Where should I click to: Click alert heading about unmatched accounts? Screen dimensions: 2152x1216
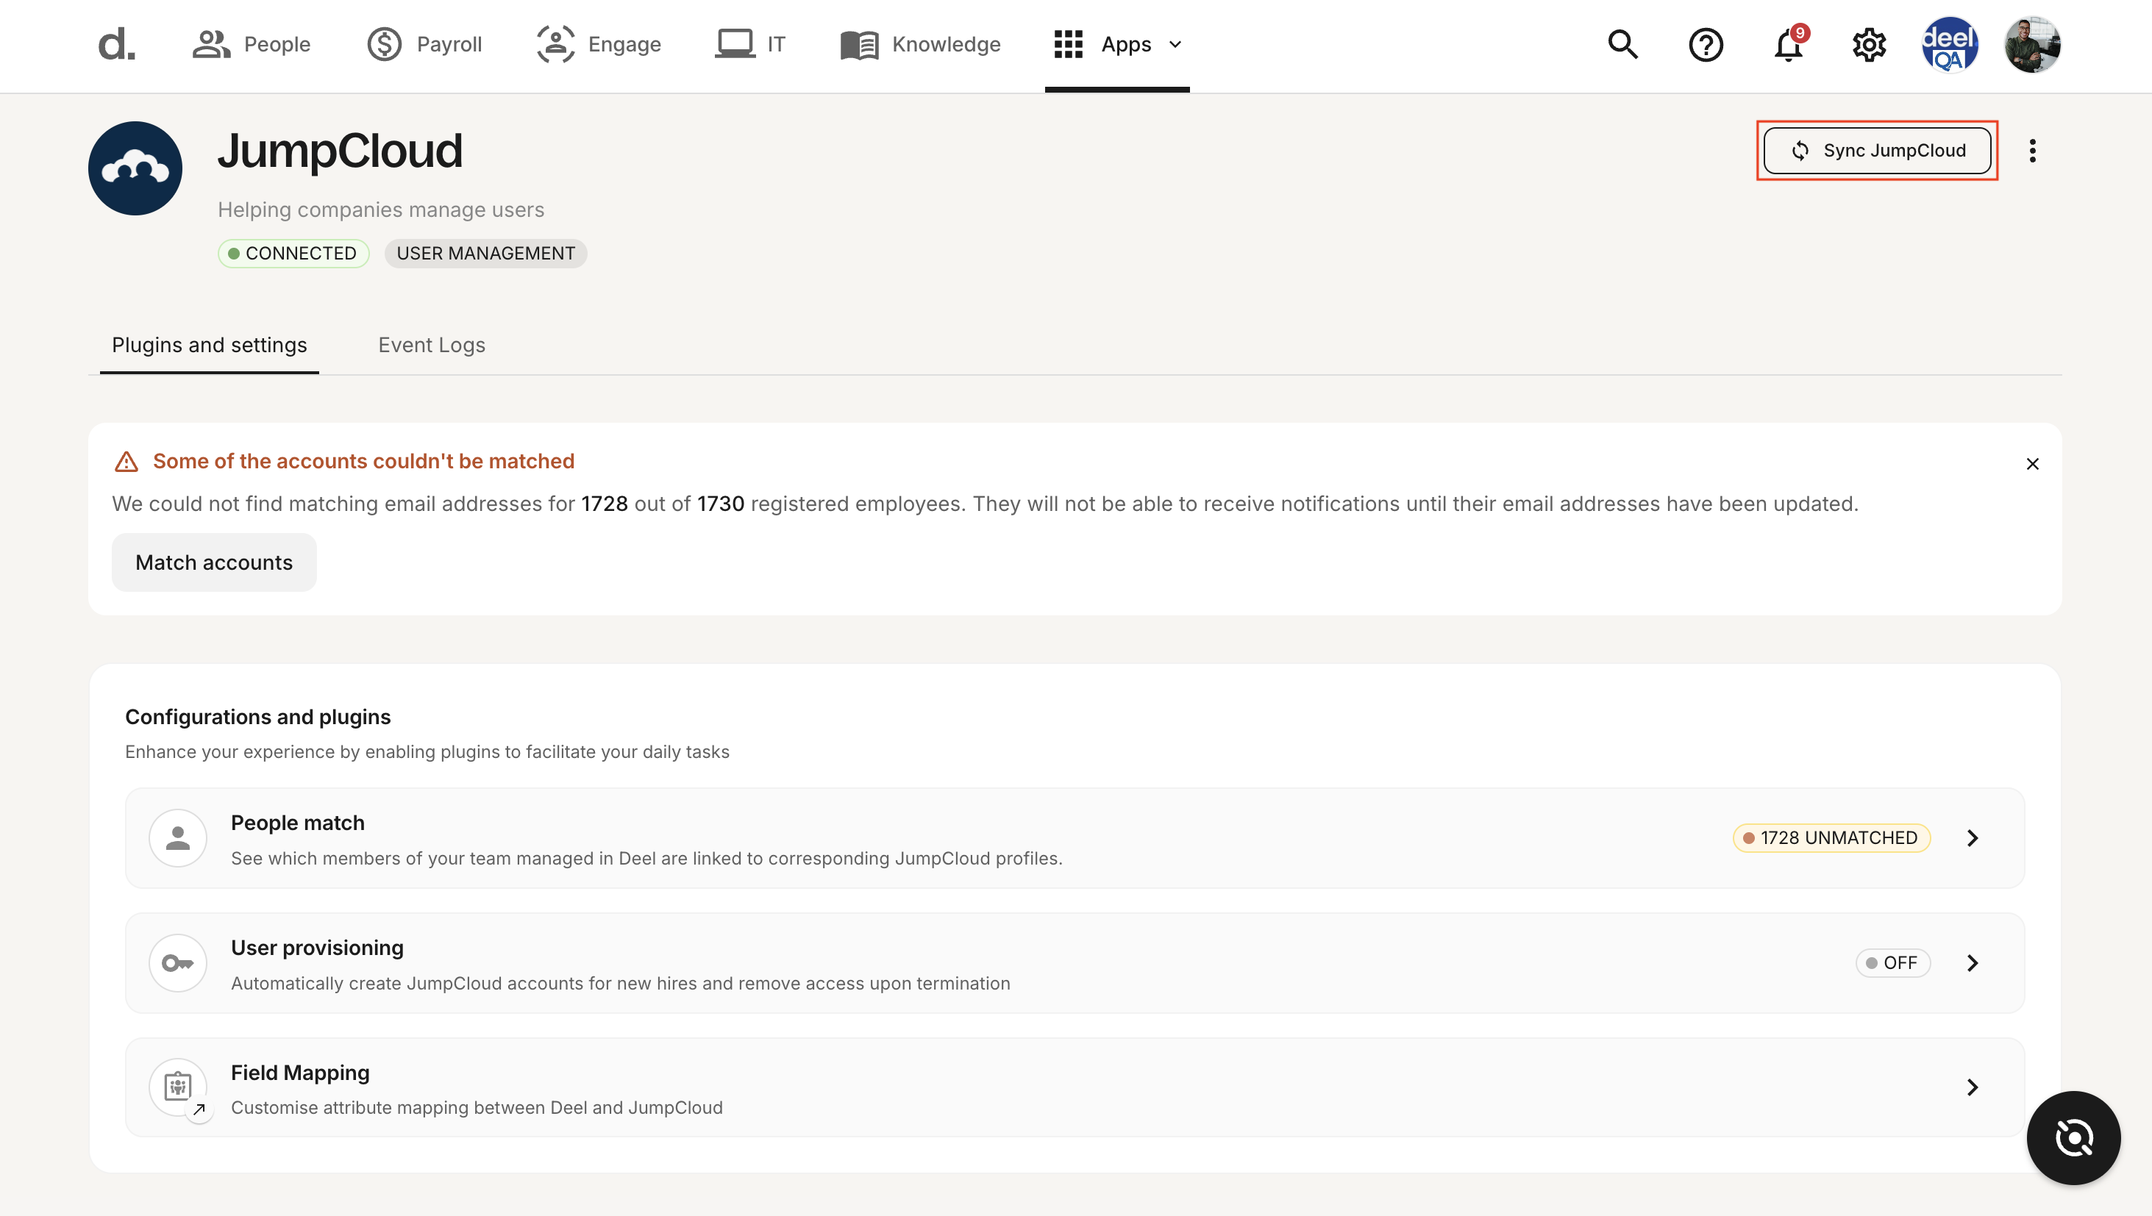pyautogui.click(x=363, y=461)
